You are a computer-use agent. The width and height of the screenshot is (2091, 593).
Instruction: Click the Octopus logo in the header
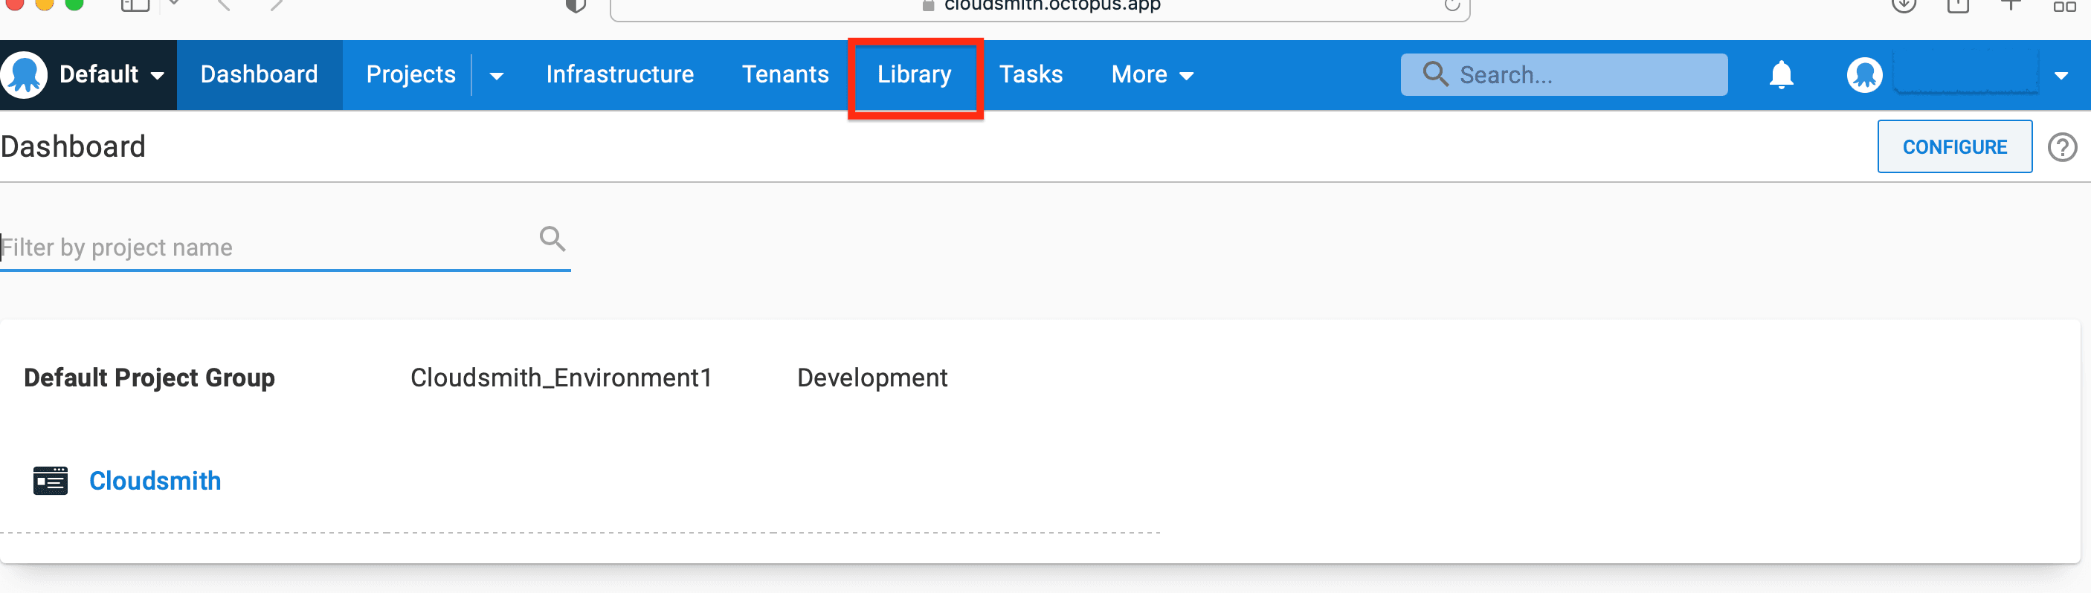click(25, 74)
